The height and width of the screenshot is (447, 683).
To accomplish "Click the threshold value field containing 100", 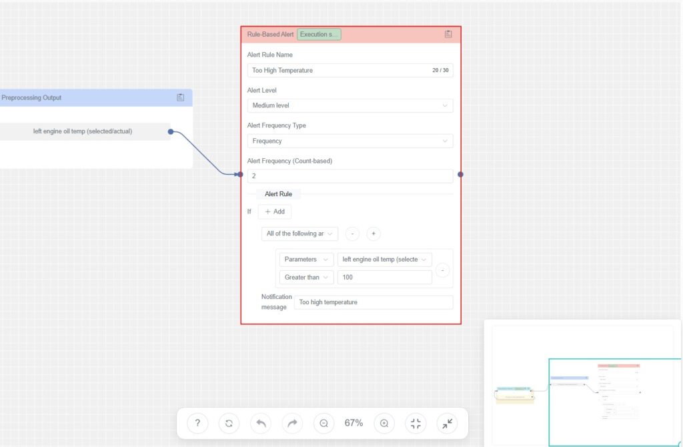I will tap(385, 277).
